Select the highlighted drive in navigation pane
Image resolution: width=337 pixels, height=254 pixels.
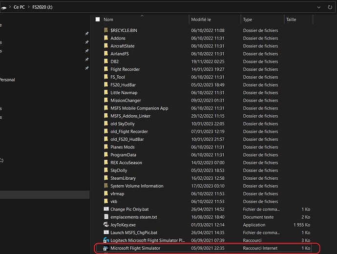coord(45,195)
